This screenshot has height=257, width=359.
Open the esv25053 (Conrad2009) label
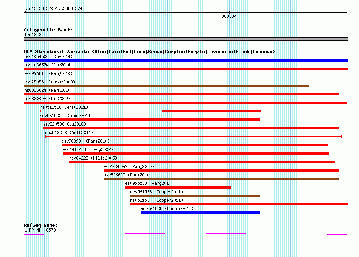pos(50,82)
